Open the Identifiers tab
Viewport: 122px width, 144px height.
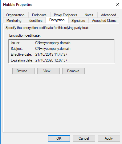35,21
